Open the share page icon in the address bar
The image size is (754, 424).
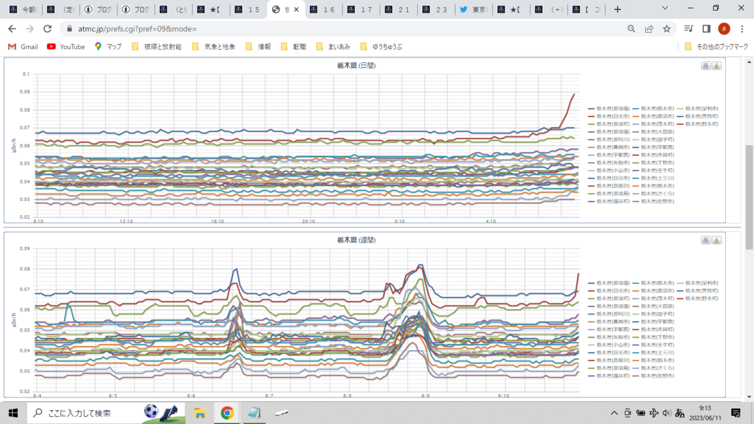pyautogui.click(x=649, y=29)
